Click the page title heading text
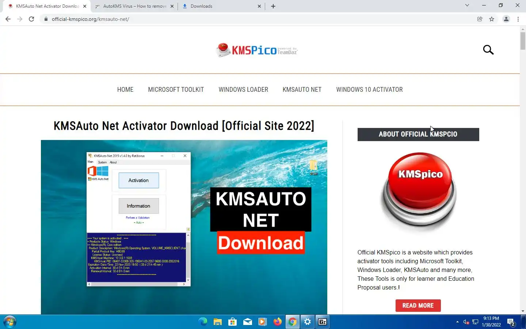This screenshot has height=329, width=526. click(184, 126)
